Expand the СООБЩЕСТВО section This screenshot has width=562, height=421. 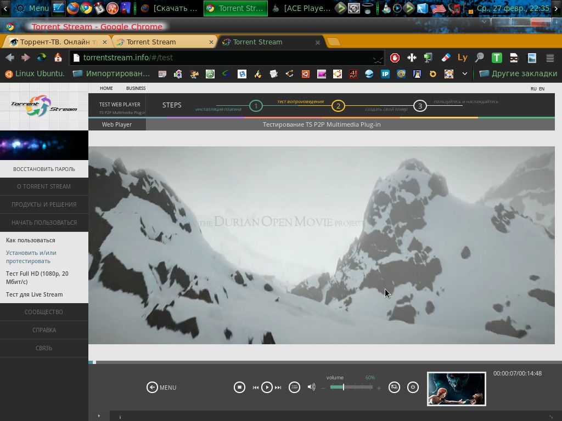44,312
